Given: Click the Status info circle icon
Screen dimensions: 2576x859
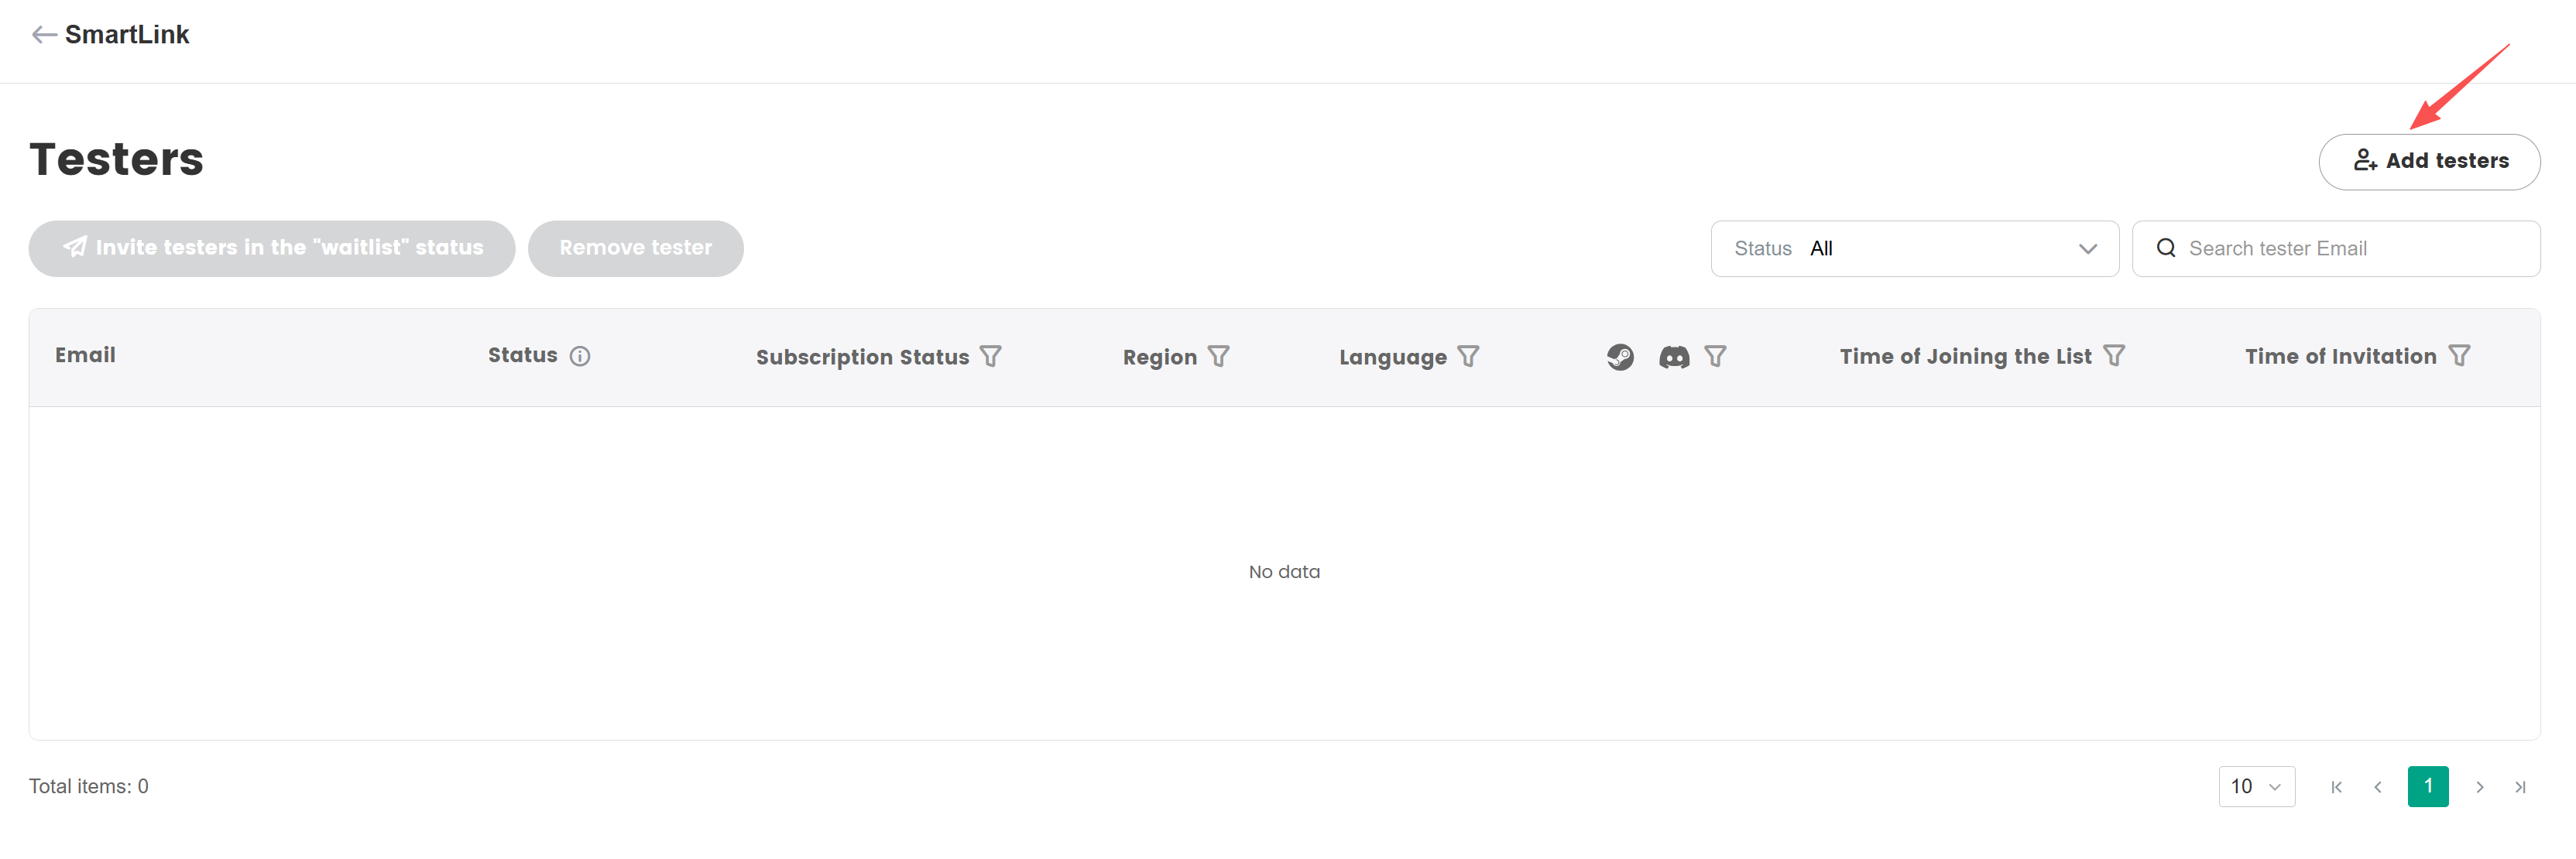Looking at the screenshot, I should (580, 356).
